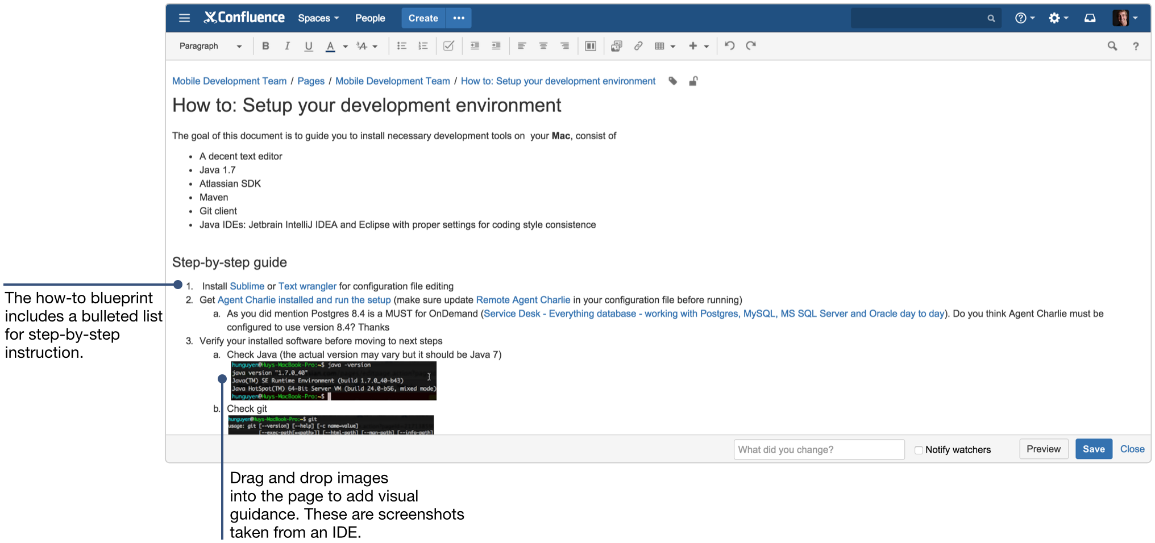Click the header search magnifier
The image size is (1155, 543).
click(x=991, y=18)
